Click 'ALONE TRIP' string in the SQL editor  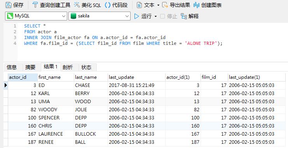point(201,43)
